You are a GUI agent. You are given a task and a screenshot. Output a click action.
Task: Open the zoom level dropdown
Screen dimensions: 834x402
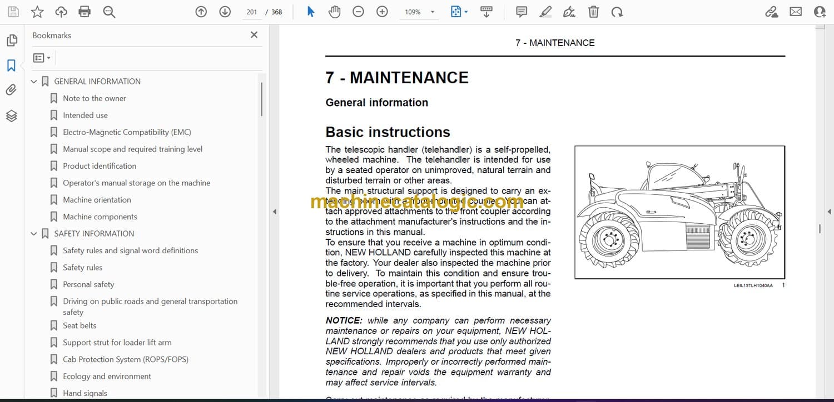(x=432, y=12)
